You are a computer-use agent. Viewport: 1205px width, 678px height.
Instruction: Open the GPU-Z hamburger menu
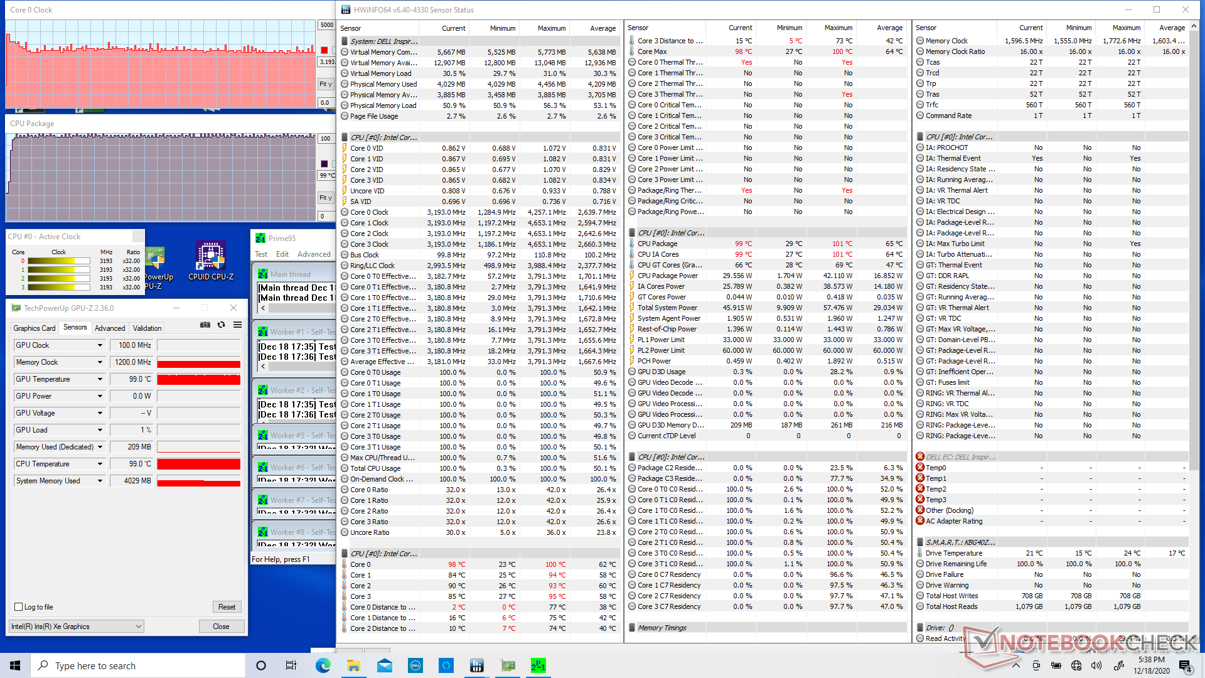coord(237,325)
